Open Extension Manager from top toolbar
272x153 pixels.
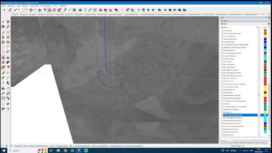(116, 10)
